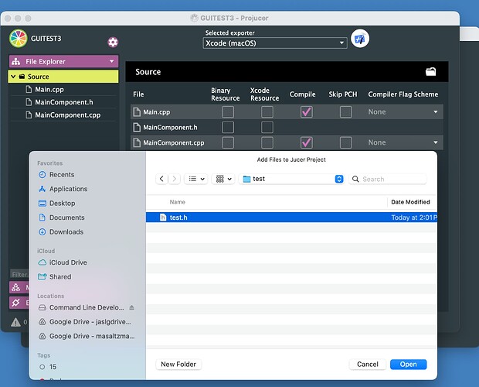Viewport: 479px width, 387px height.
Task: Click the Filter field in Projucer
Action: pos(19,275)
